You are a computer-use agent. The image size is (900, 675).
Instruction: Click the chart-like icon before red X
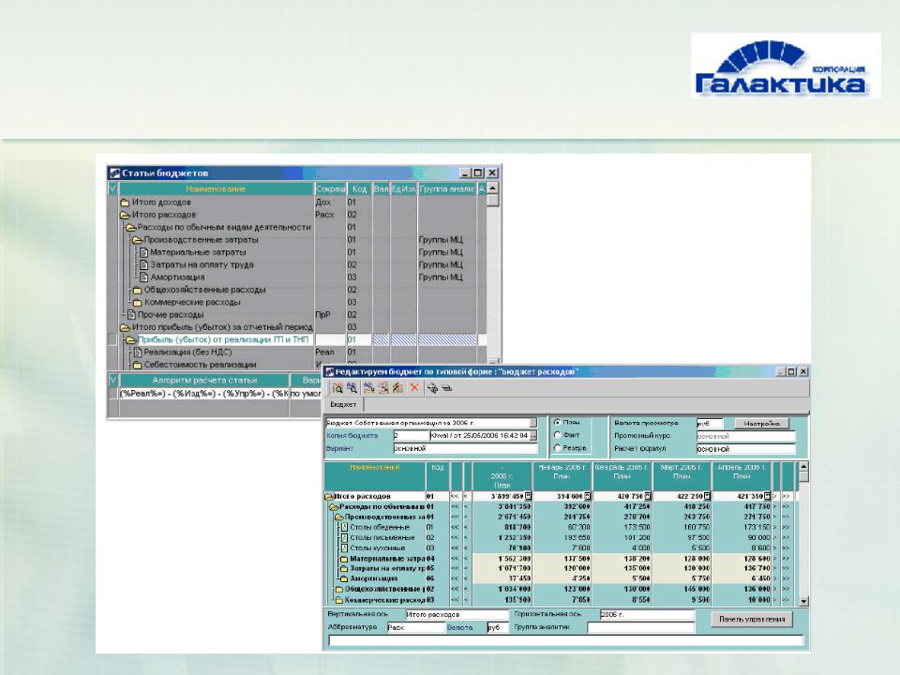pos(397,388)
